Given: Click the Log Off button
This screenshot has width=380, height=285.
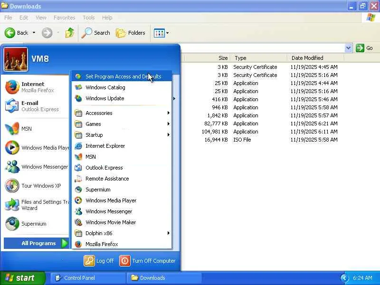Looking at the screenshot, I should (x=99, y=261).
